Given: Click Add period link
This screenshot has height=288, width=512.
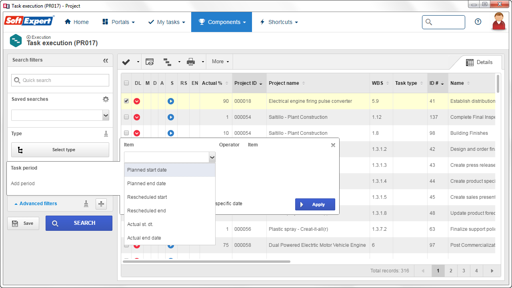Looking at the screenshot, I should [23, 184].
